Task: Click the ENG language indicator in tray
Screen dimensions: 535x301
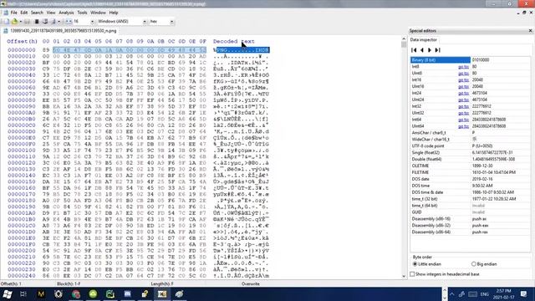Action: coord(485,293)
